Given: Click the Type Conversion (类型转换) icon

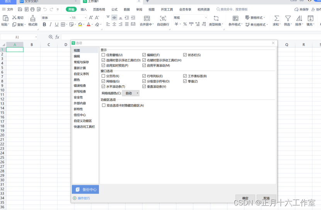Looking at the screenshot, I should [x=216, y=18].
